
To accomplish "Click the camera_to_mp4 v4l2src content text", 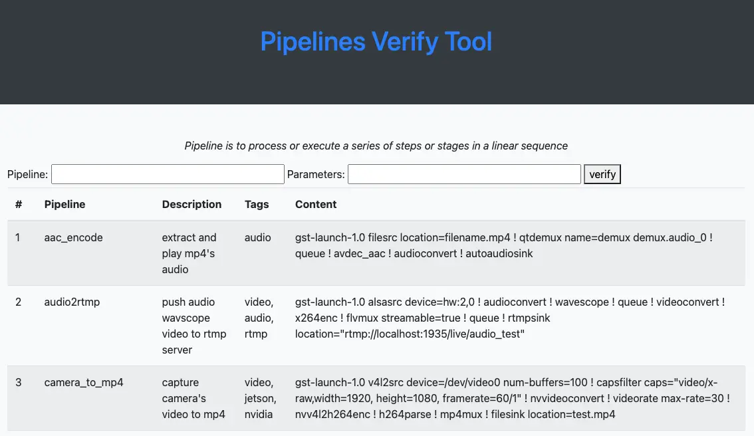I will click(x=513, y=398).
